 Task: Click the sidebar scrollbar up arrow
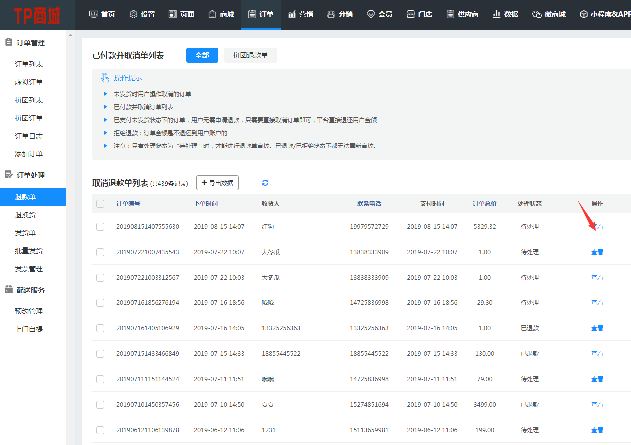coord(70,35)
